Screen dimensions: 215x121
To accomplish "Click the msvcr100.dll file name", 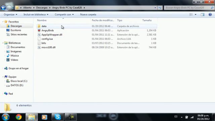I will [48, 47].
